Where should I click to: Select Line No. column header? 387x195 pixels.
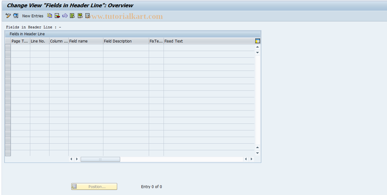[40, 41]
